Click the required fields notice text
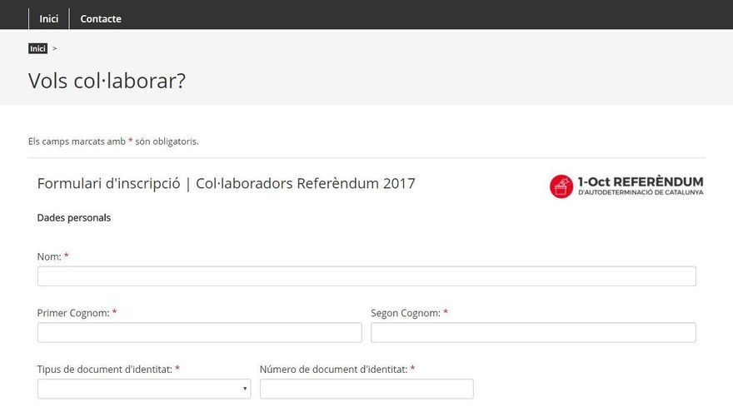The image size is (733, 412). coord(113,141)
